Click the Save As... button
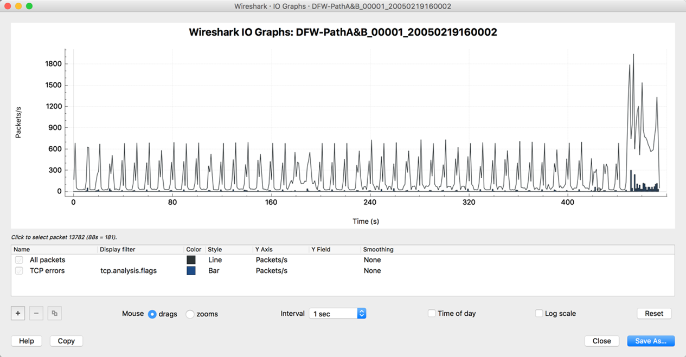The image size is (686, 357). click(651, 341)
